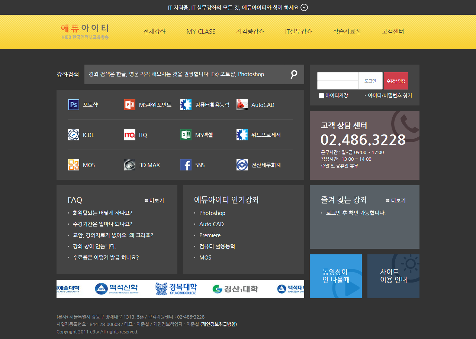Click the FAQ 더보기 grid icon

click(x=146, y=201)
